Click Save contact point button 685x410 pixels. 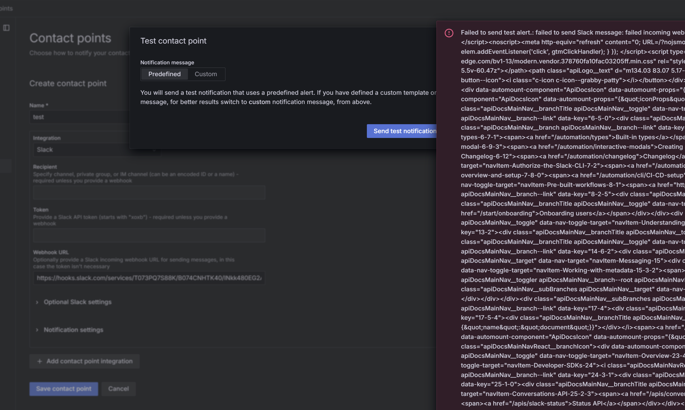[x=63, y=389]
